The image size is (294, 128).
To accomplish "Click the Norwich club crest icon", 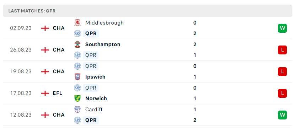I will tap(77, 98).
